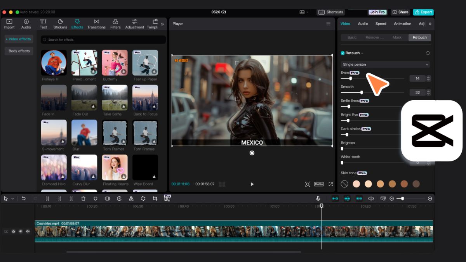Screen dimensions: 466x262
Task: Click the microphone voiceover record icon
Action: pos(318,198)
